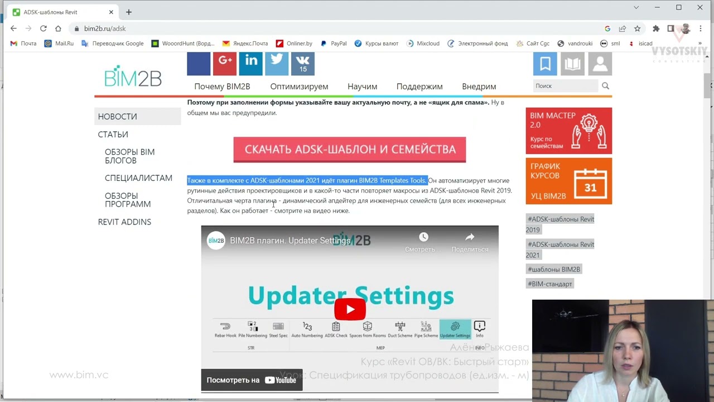Open 'ОБЗОРЫ ПРОГРАММ' sidebar link

click(x=128, y=200)
